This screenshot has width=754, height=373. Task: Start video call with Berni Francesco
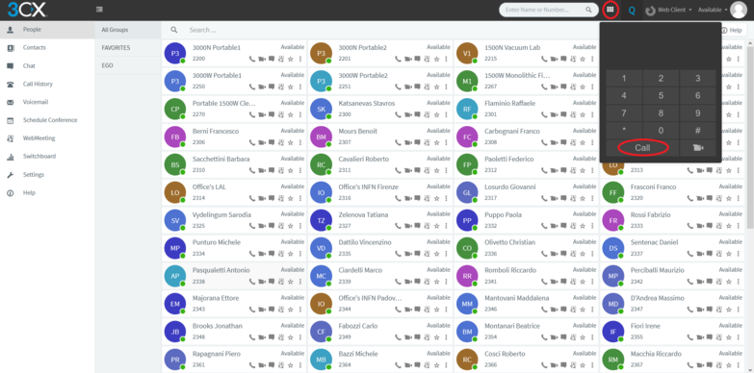[262, 142]
